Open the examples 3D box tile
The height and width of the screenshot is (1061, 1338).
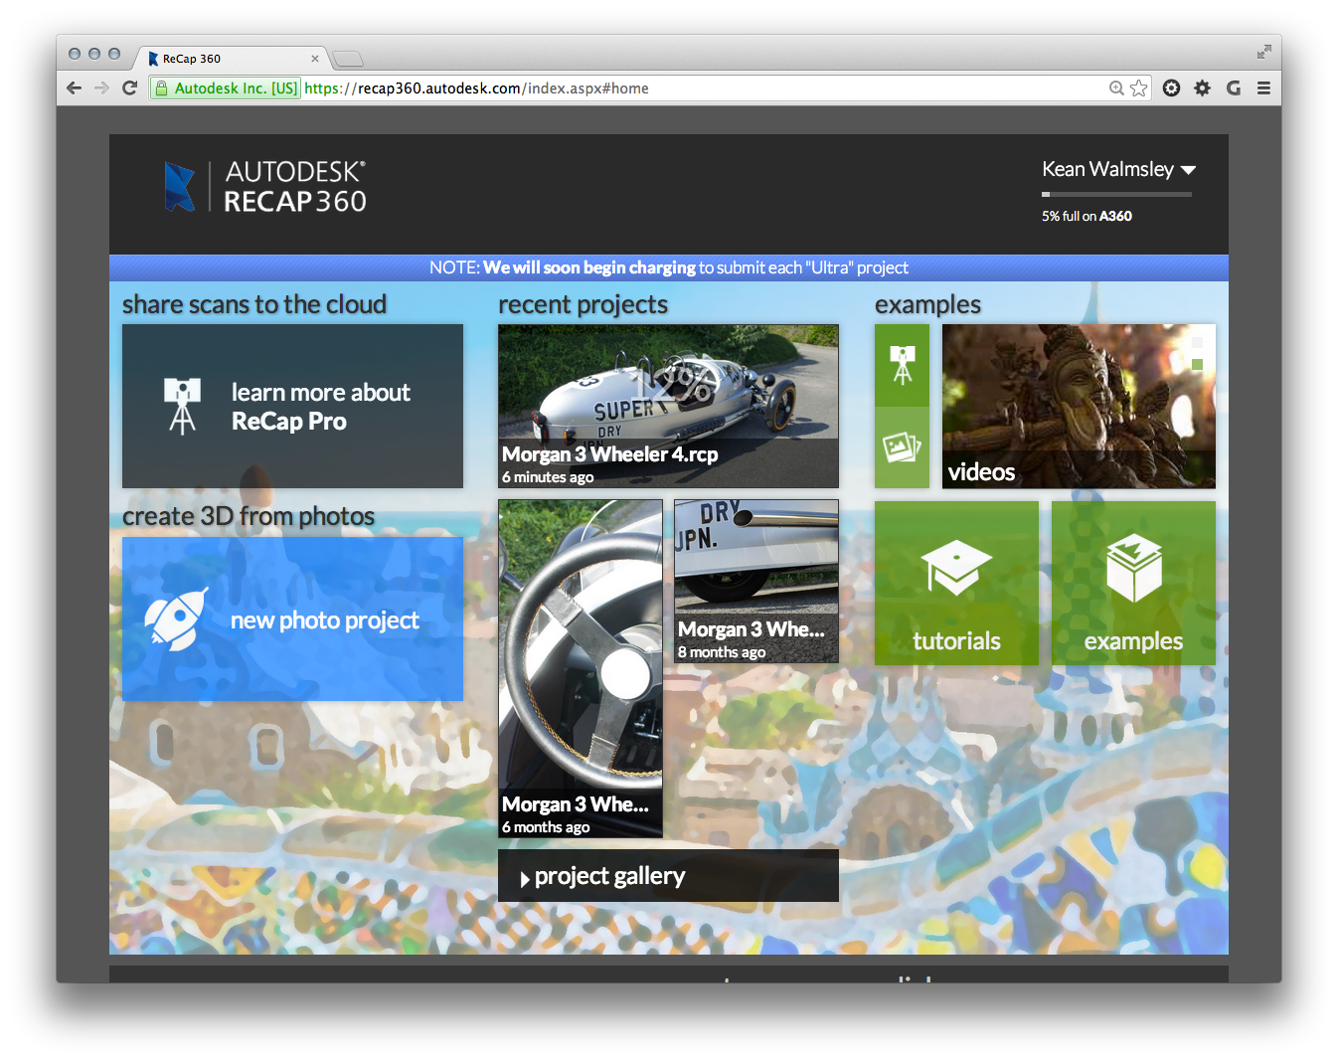[x=1133, y=583]
